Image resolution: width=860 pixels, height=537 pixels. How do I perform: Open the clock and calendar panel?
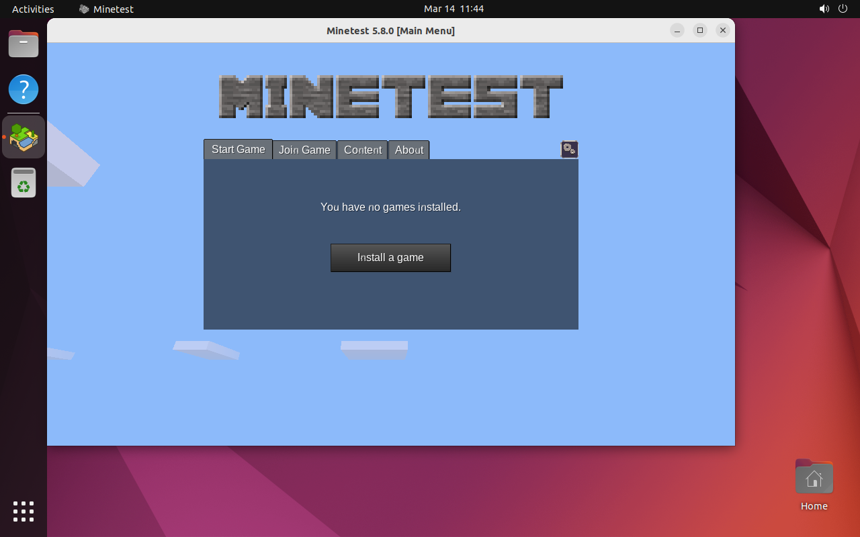[x=454, y=9]
